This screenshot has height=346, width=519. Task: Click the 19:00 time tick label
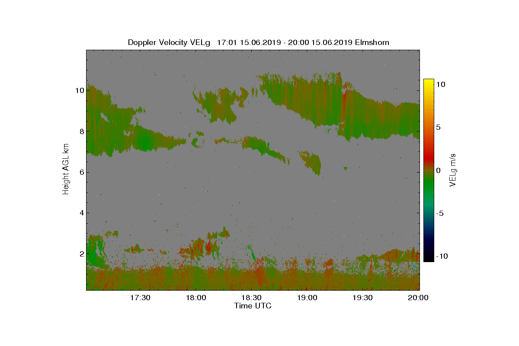(x=307, y=298)
